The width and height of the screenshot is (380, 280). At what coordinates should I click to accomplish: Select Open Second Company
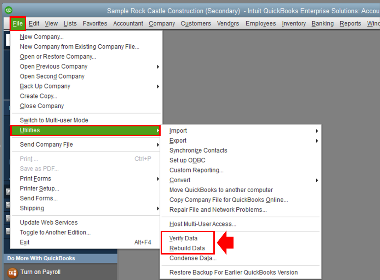[86, 76]
